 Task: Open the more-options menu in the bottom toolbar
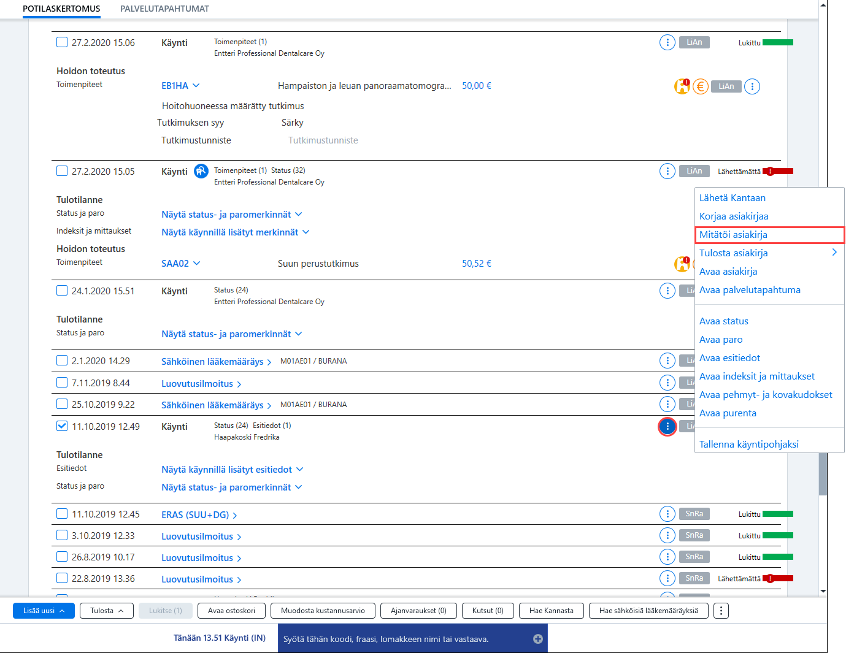pyautogui.click(x=721, y=611)
